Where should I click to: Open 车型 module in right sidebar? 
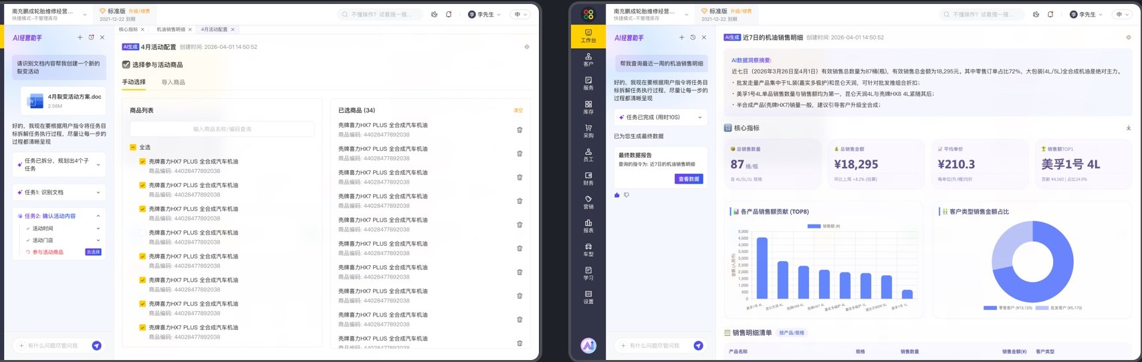point(588,250)
